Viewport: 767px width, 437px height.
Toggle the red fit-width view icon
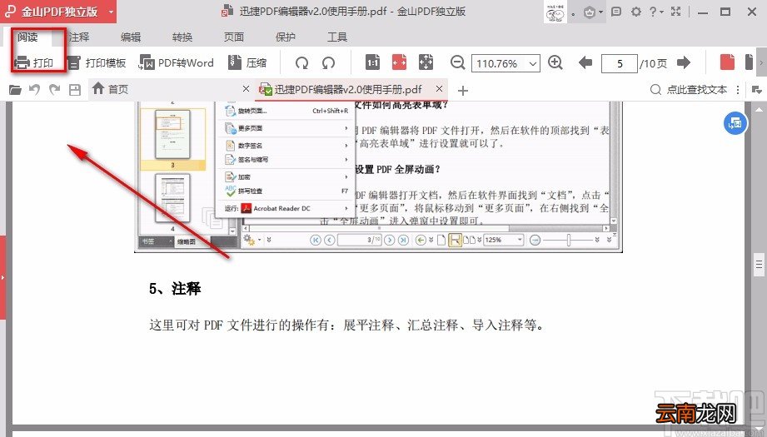point(400,62)
